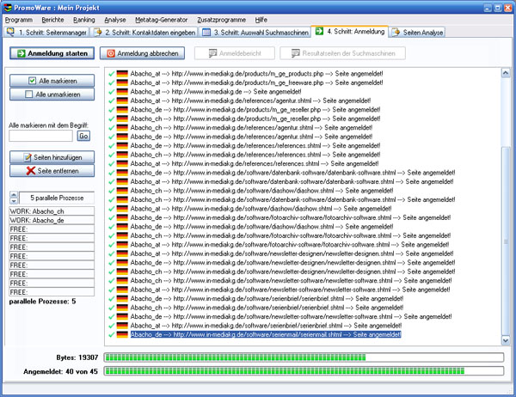Click the Bytes progress bar
The image size is (516, 397).
pyautogui.click(x=304, y=357)
